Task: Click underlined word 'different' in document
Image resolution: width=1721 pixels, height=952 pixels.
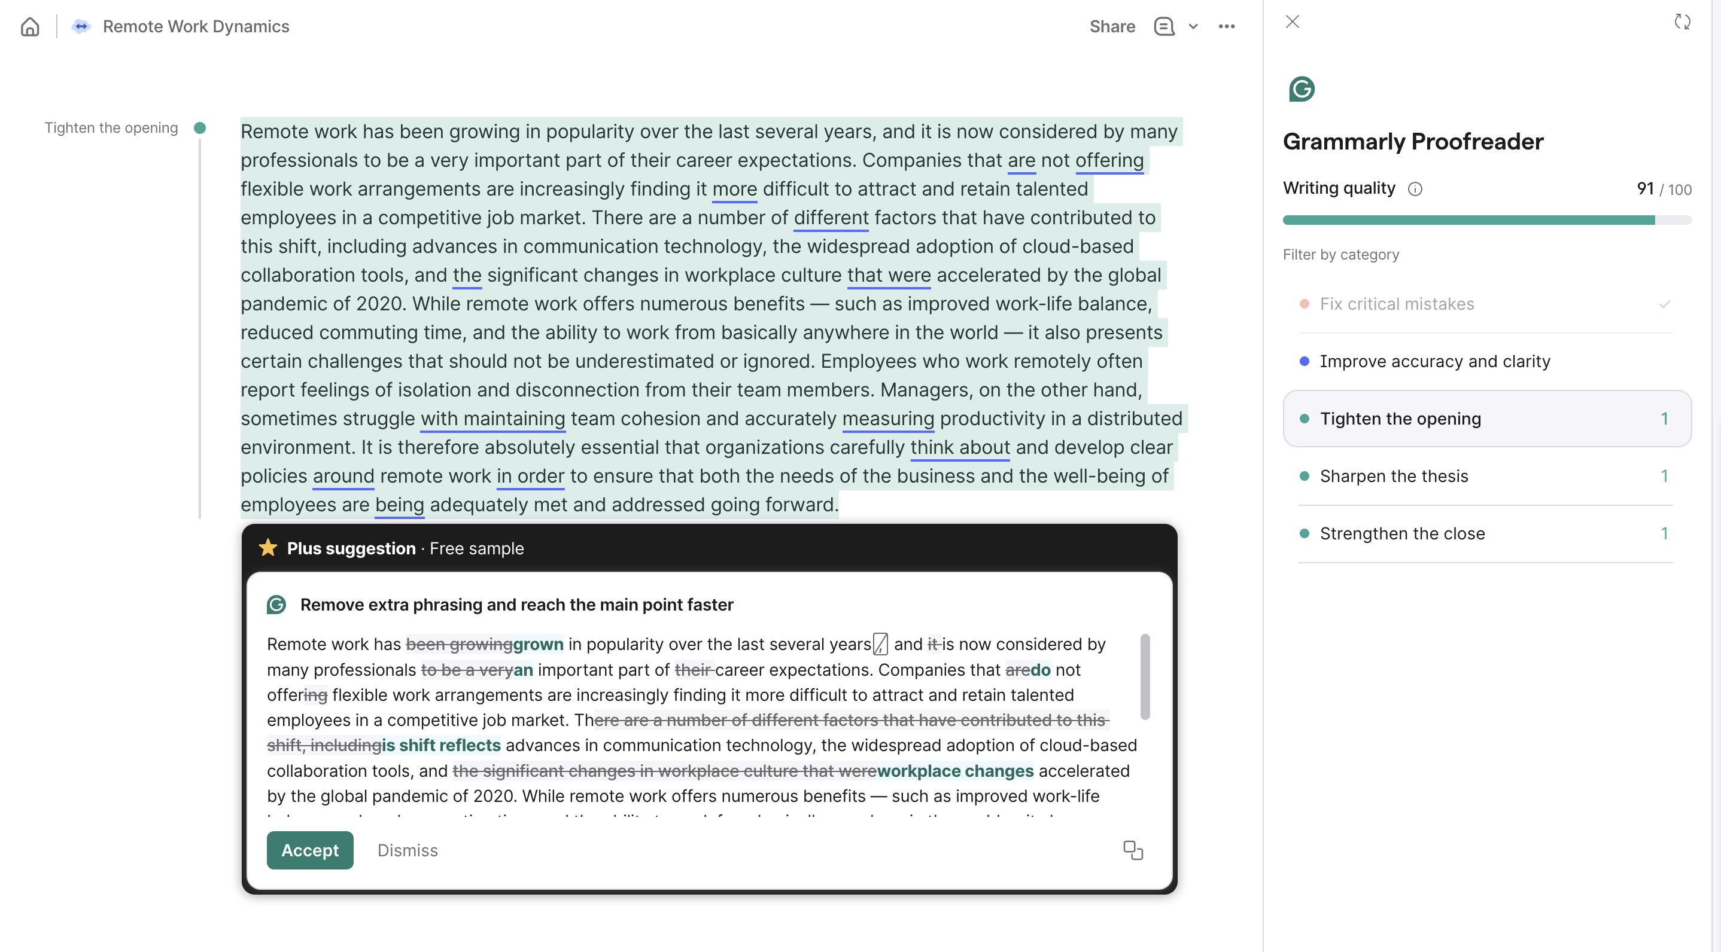Action: (x=831, y=218)
